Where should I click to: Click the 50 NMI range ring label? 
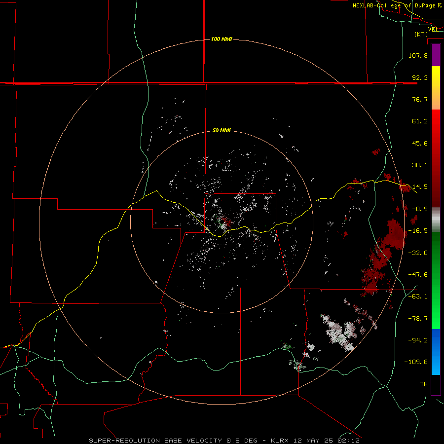(222, 131)
